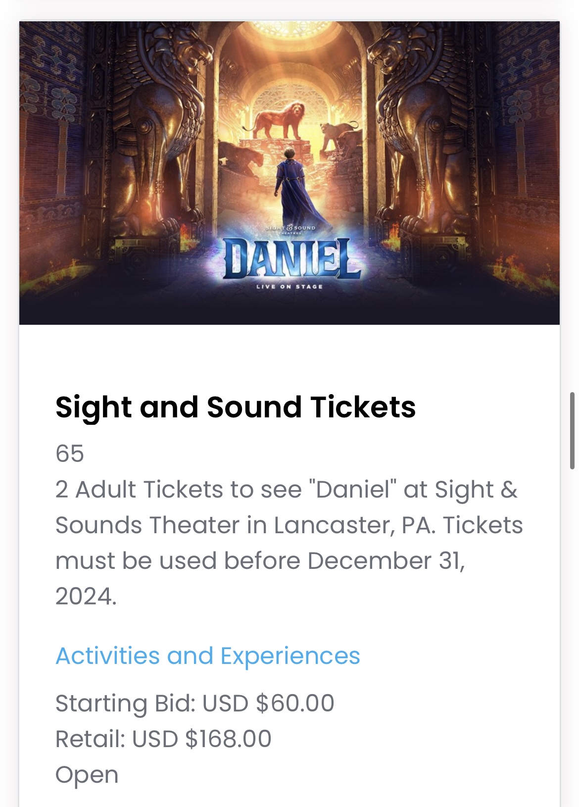Click the item number 65

(70, 454)
